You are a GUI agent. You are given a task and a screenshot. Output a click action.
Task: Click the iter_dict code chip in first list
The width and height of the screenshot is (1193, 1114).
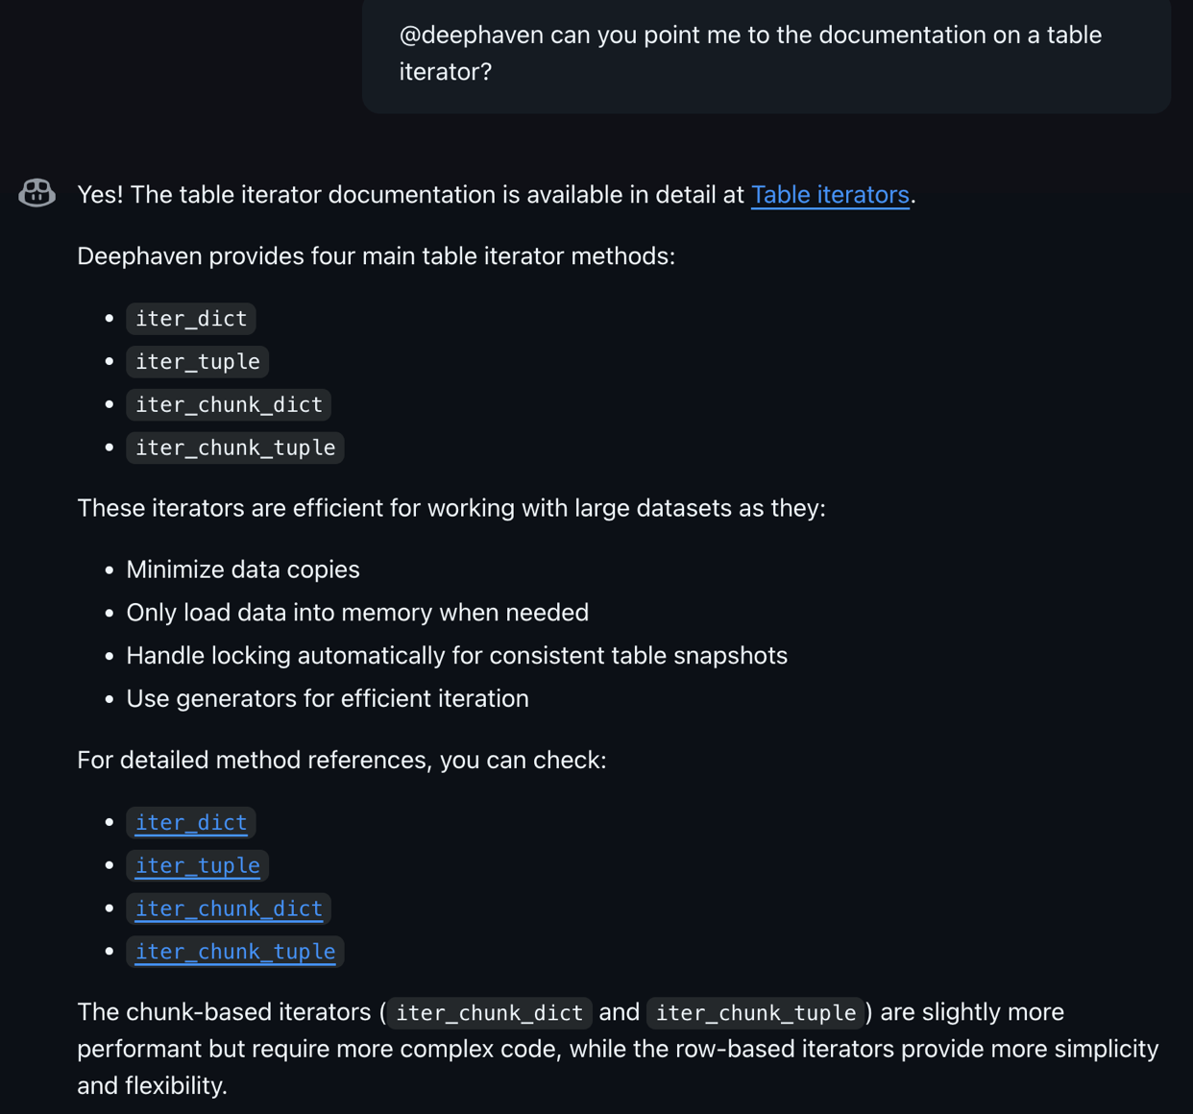click(190, 318)
